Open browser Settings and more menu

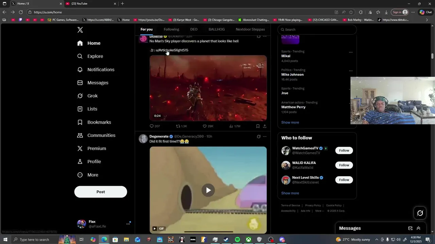413,12
